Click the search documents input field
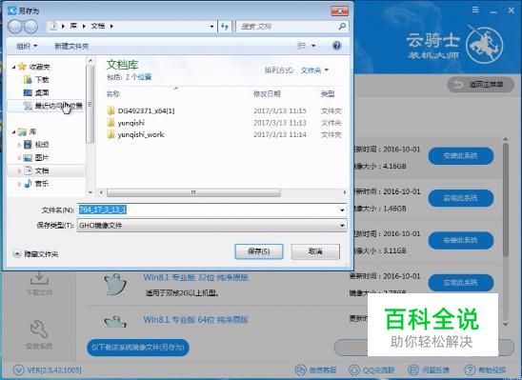The width and height of the screenshot is (522, 380). (287, 26)
